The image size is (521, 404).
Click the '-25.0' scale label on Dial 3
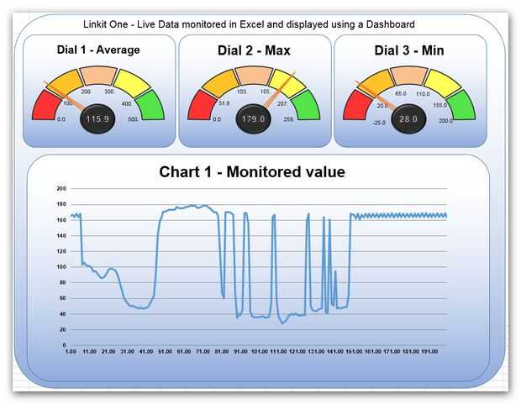pos(379,123)
